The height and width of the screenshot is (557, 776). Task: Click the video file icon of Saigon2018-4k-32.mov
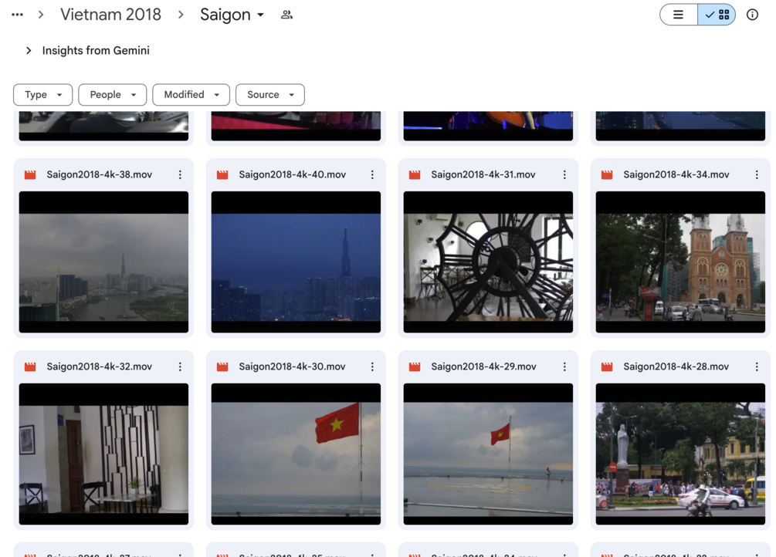pos(30,366)
